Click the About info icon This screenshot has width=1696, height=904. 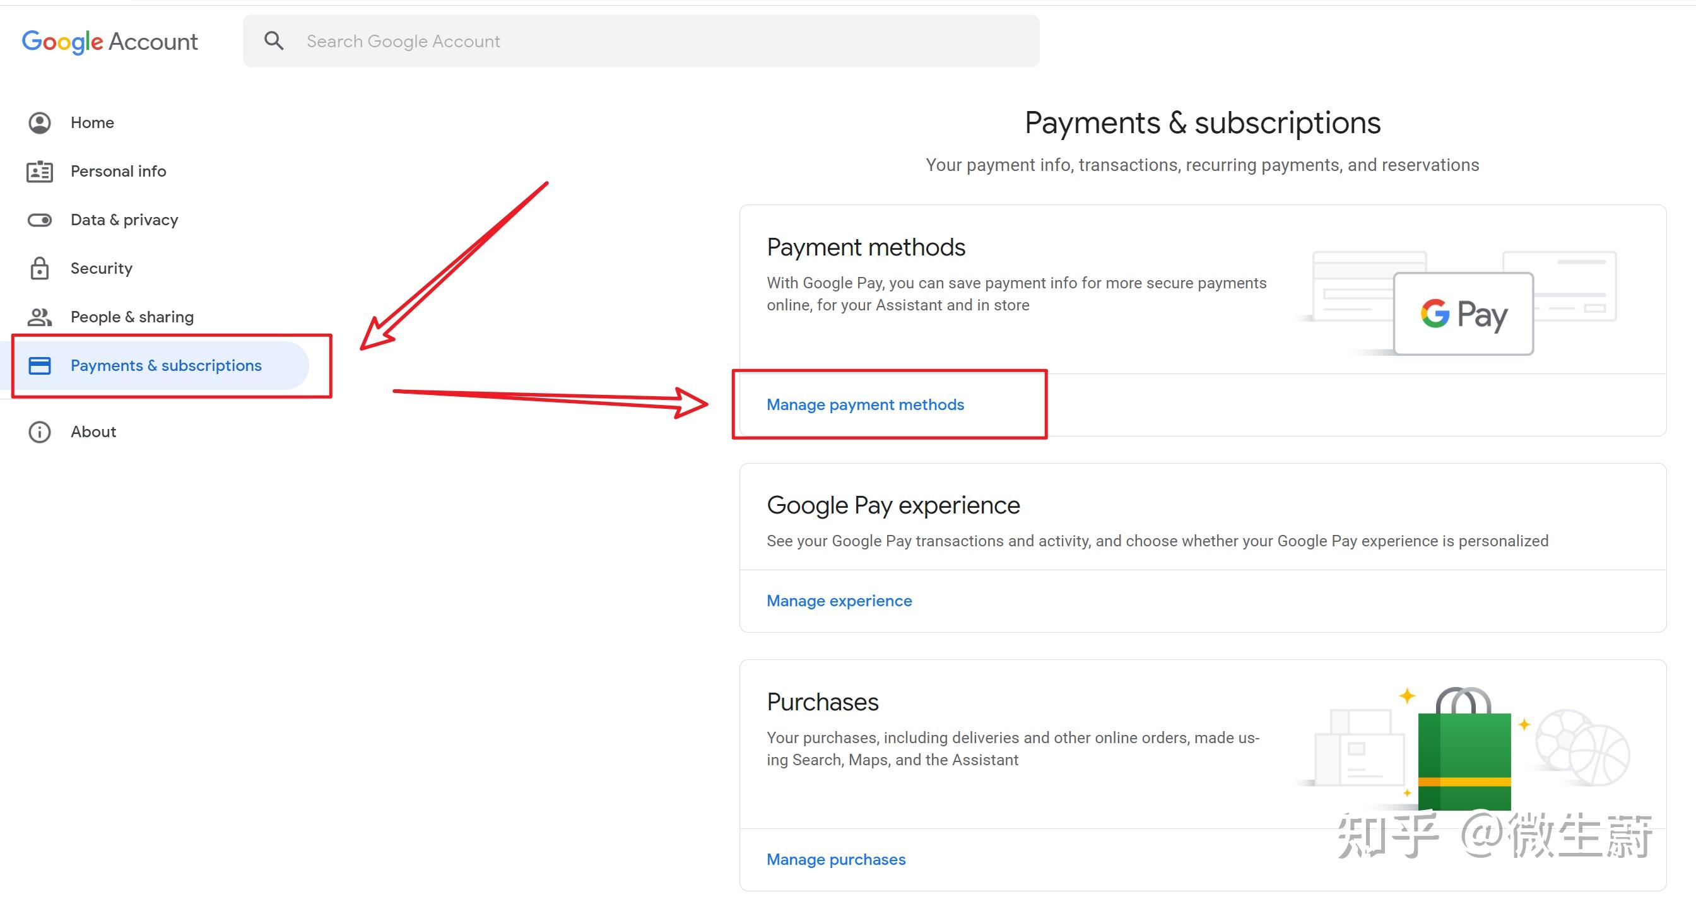coord(40,432)
